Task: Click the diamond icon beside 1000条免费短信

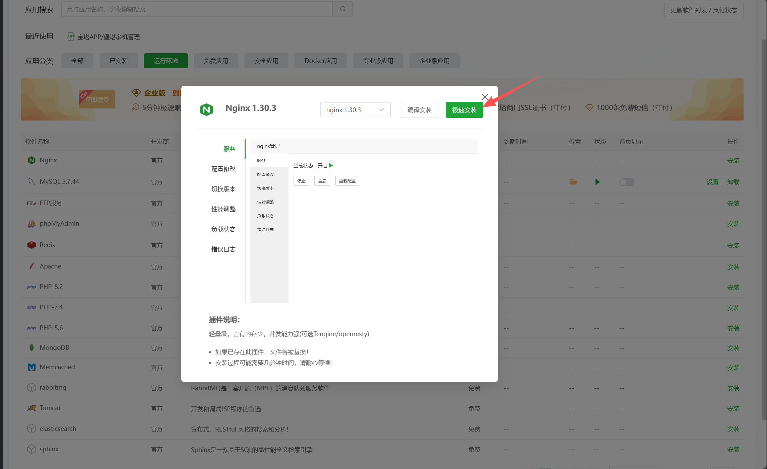Action: pos(589,107)
